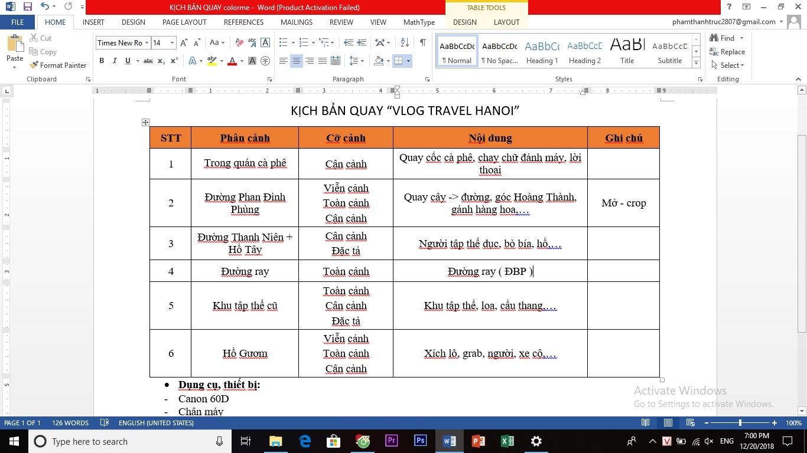This screenshot has height=453, width=807.
Task: Click the Save icon in the quick access toolbar
Action: 27,7
